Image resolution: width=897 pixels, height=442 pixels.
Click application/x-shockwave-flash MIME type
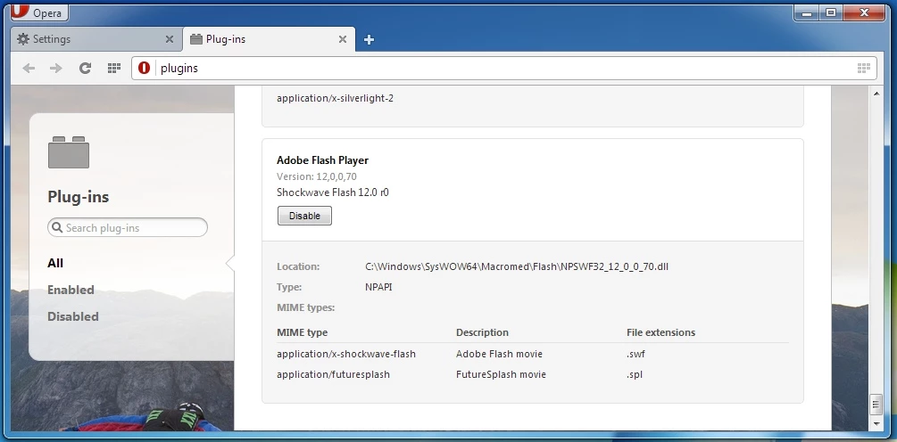coord(346,354)
